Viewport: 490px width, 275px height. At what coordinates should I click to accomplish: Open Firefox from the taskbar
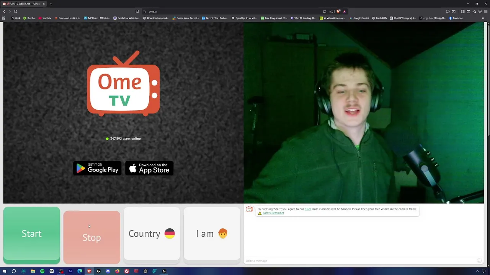coord(117,271)
